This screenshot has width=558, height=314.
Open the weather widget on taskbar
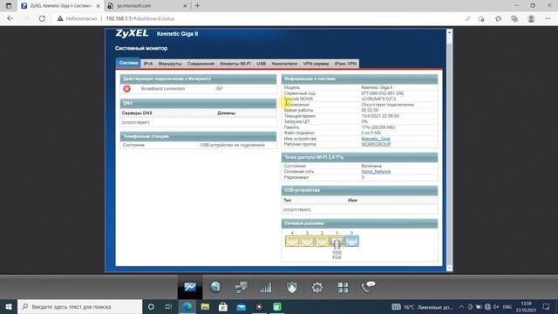tap(422, 307)
